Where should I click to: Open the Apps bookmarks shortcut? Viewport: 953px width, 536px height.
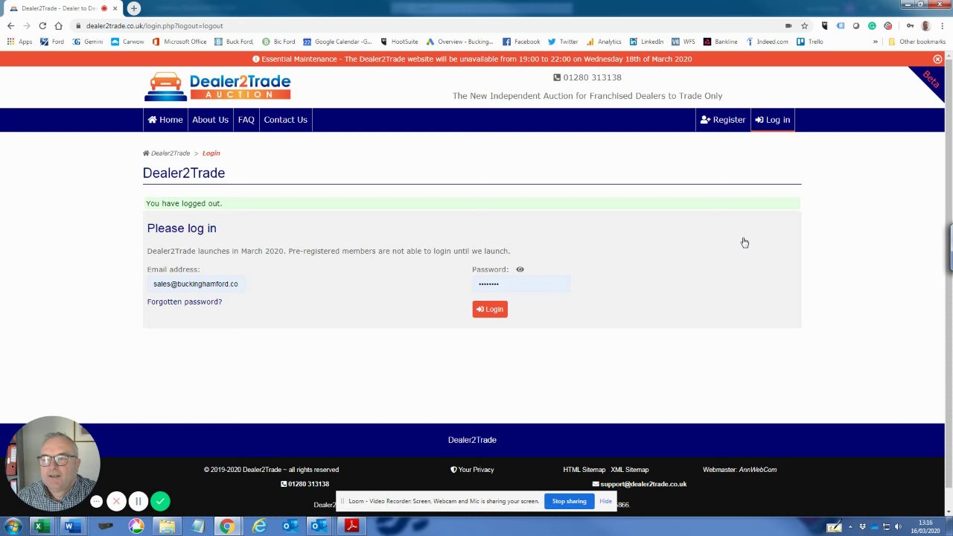click(x=20, y=42)
